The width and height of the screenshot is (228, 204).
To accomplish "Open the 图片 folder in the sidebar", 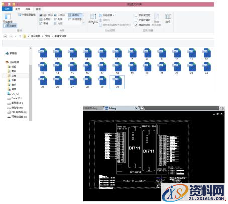I will [x=12, y=71].
